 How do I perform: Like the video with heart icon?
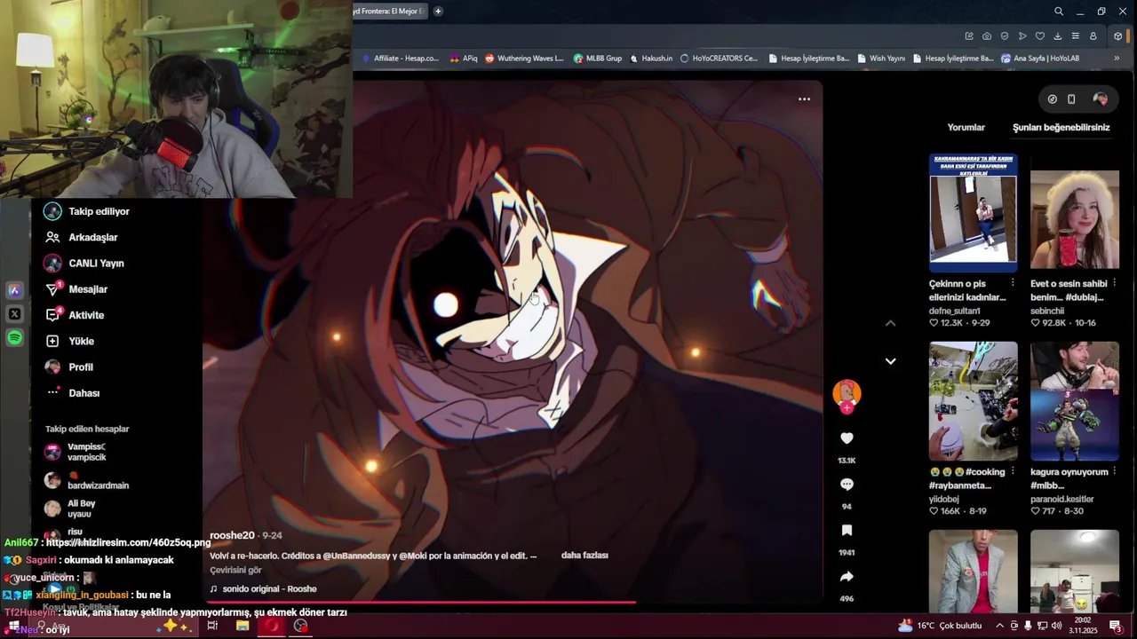coord(847,438)
